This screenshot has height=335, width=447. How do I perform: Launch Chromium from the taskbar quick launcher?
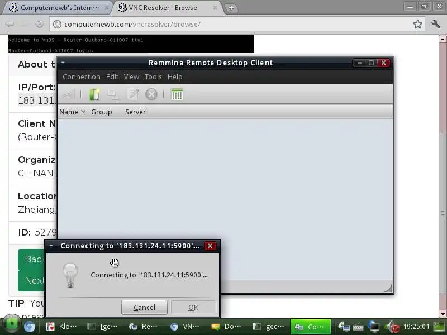pos(30,327)
